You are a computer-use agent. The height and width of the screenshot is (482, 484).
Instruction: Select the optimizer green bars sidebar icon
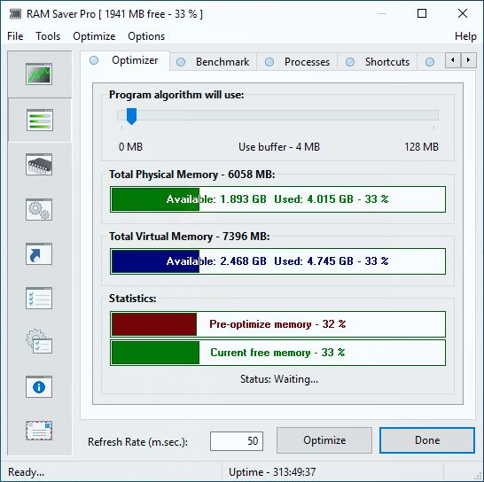point(40,120)
